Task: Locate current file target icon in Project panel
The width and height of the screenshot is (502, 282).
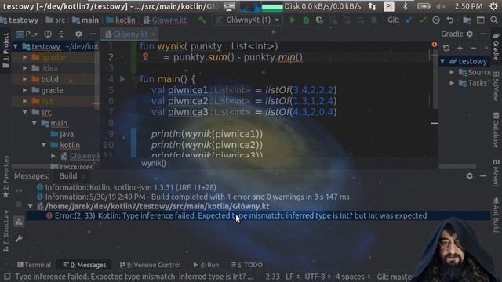Action: (x=48, y=34)
